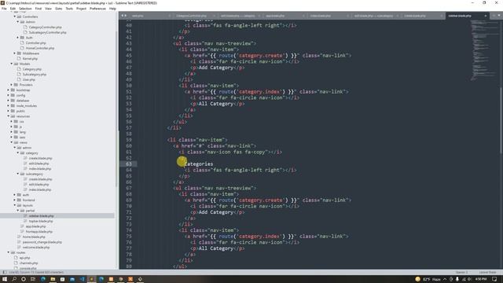Switch to the CategoryController.php tab
Viewport: 503px width, 283px height.
pyautogui.click(x=191, y=16)
